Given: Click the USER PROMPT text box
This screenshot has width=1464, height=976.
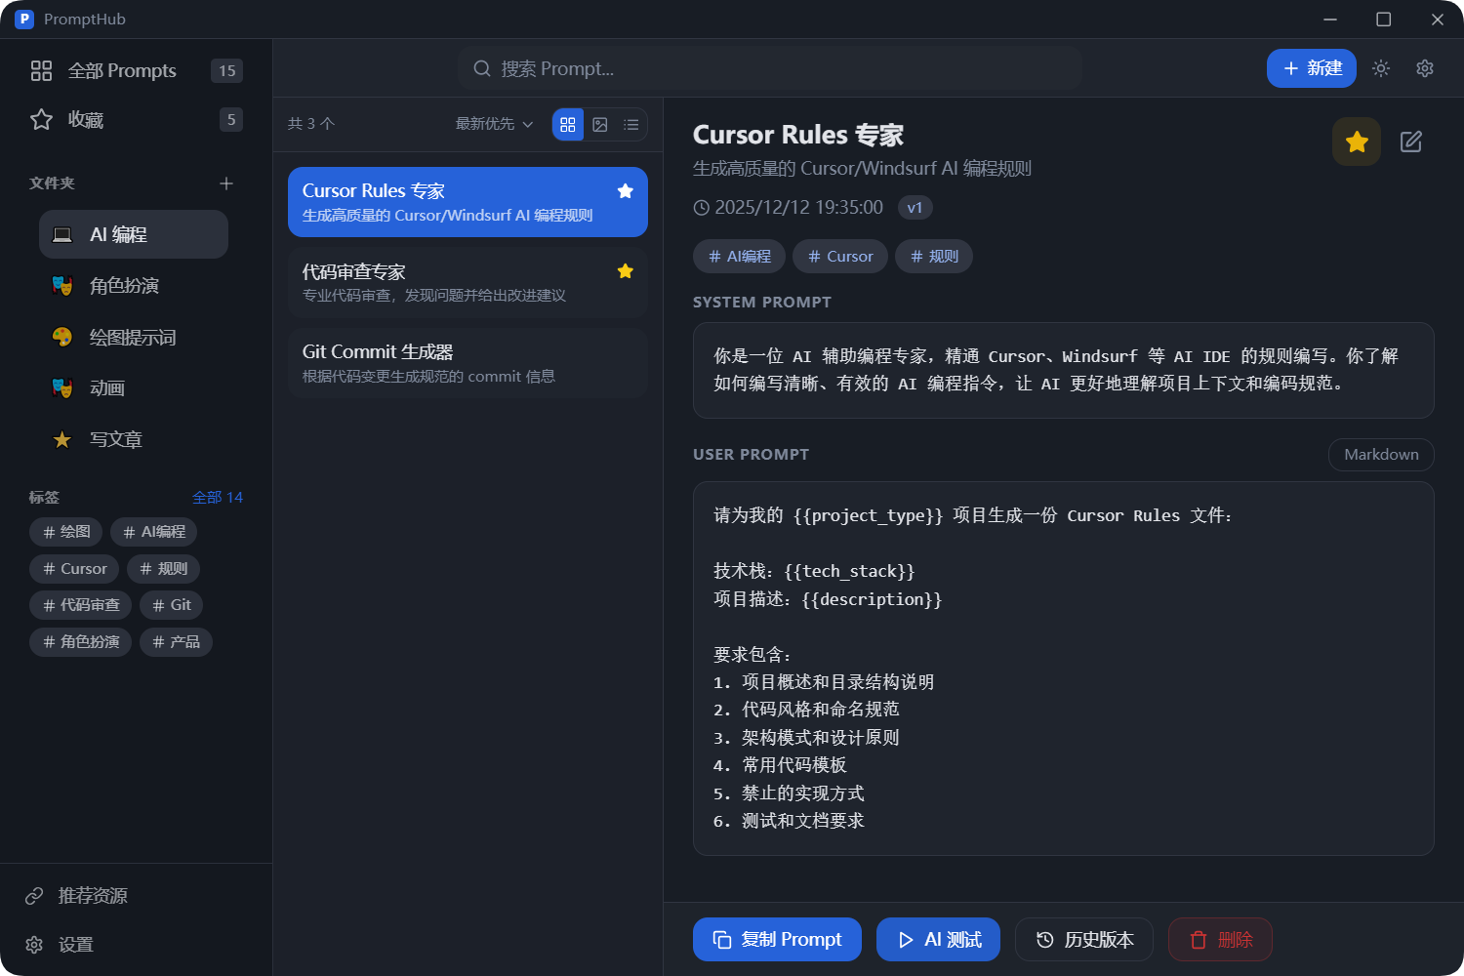Looking at the screenshot, I should (x=1064, y=669).
